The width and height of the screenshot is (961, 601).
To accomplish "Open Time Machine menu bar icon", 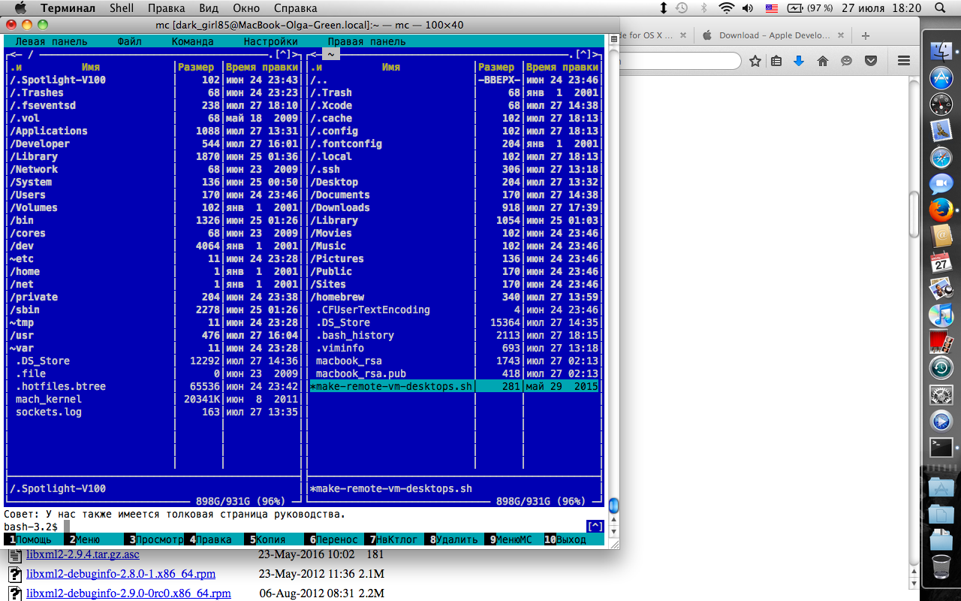I will pyautogui.click(x=682, y=8).
